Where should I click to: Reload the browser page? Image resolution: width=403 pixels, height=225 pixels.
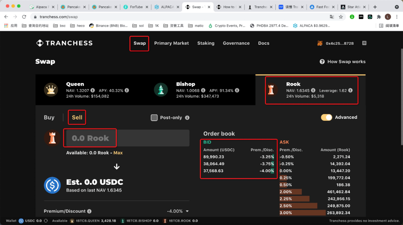coord(24,17)
